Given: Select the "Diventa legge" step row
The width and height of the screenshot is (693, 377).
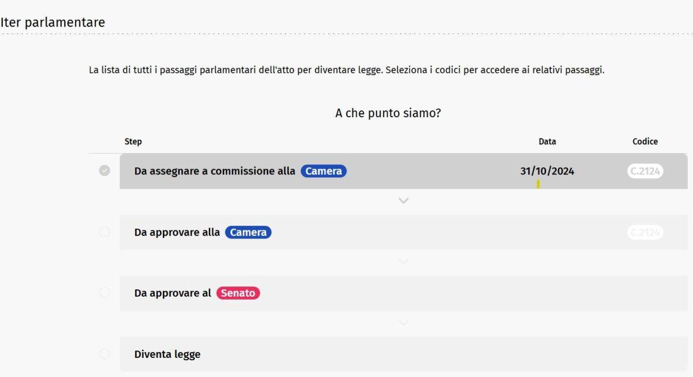Looking at the screenshot, I should pyautogui.click(x=167, y=354).
